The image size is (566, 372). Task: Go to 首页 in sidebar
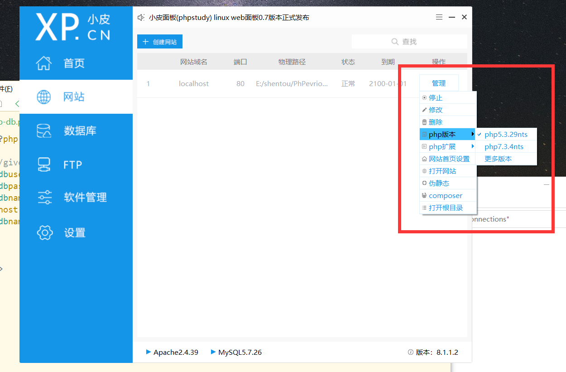76,63
